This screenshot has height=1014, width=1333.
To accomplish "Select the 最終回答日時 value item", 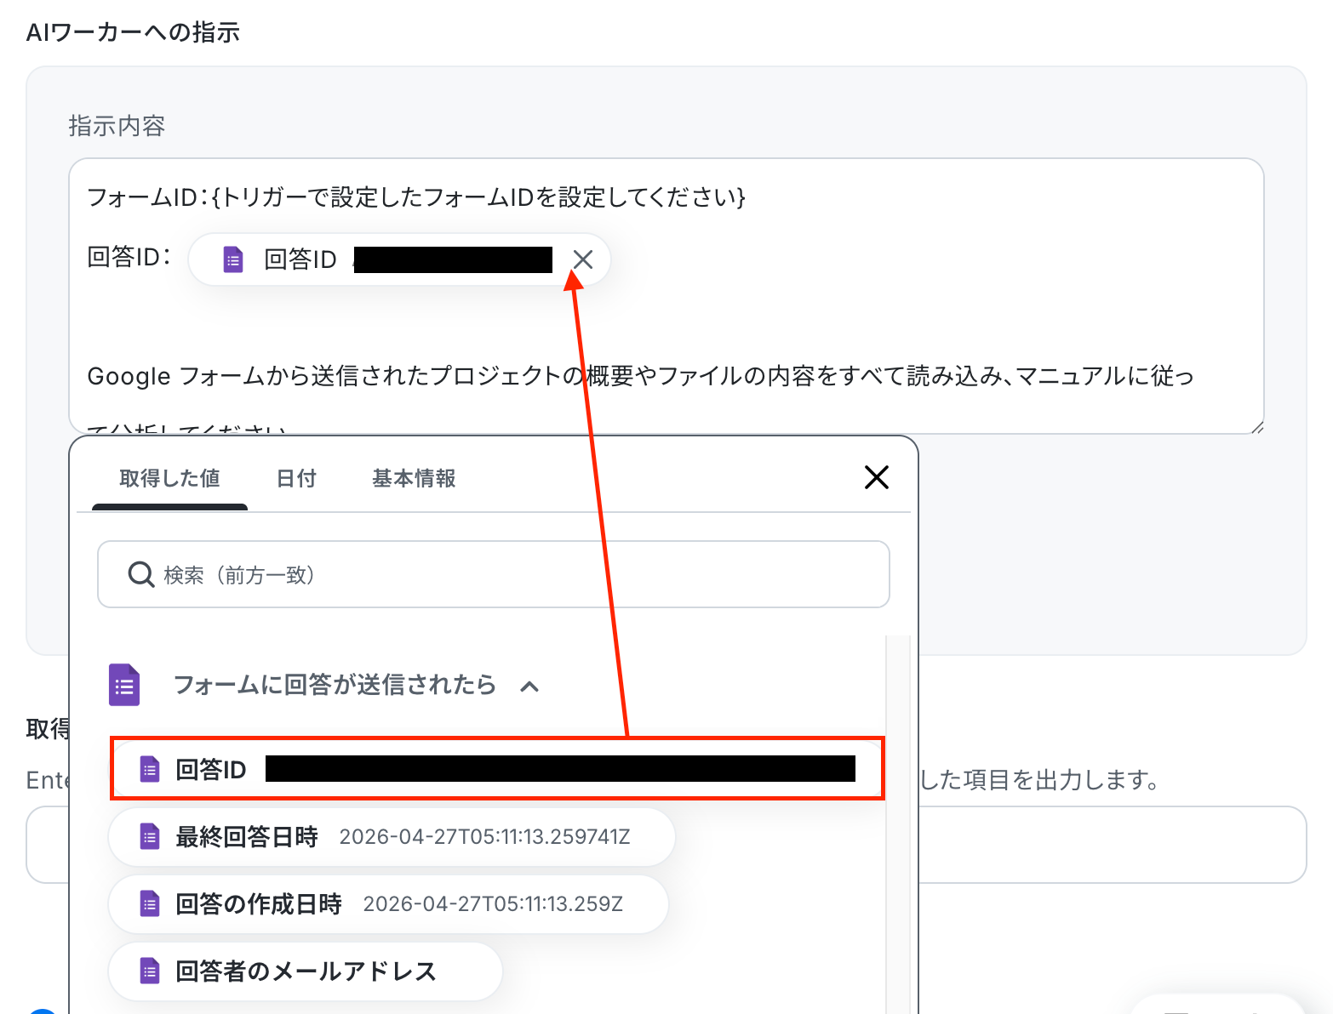I will coord(392,837).
